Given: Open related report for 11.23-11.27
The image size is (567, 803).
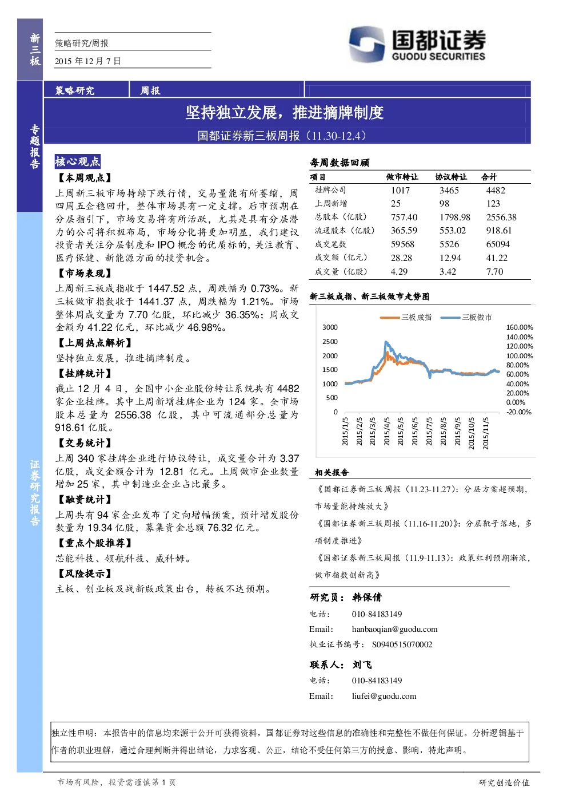Looking at the screenshot, I should (x=423, y=498).
